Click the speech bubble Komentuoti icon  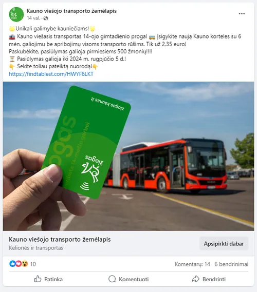(112, 279)
